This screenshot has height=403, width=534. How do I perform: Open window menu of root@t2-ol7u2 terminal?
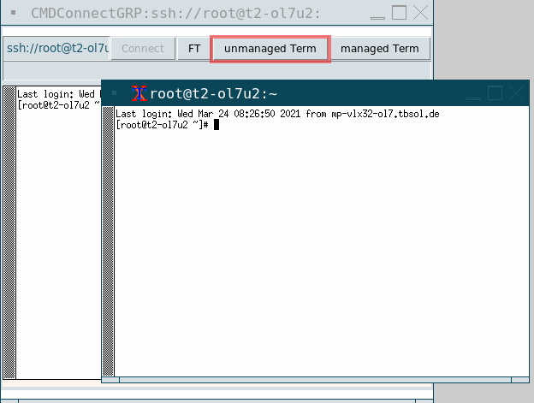click(115, 93)
